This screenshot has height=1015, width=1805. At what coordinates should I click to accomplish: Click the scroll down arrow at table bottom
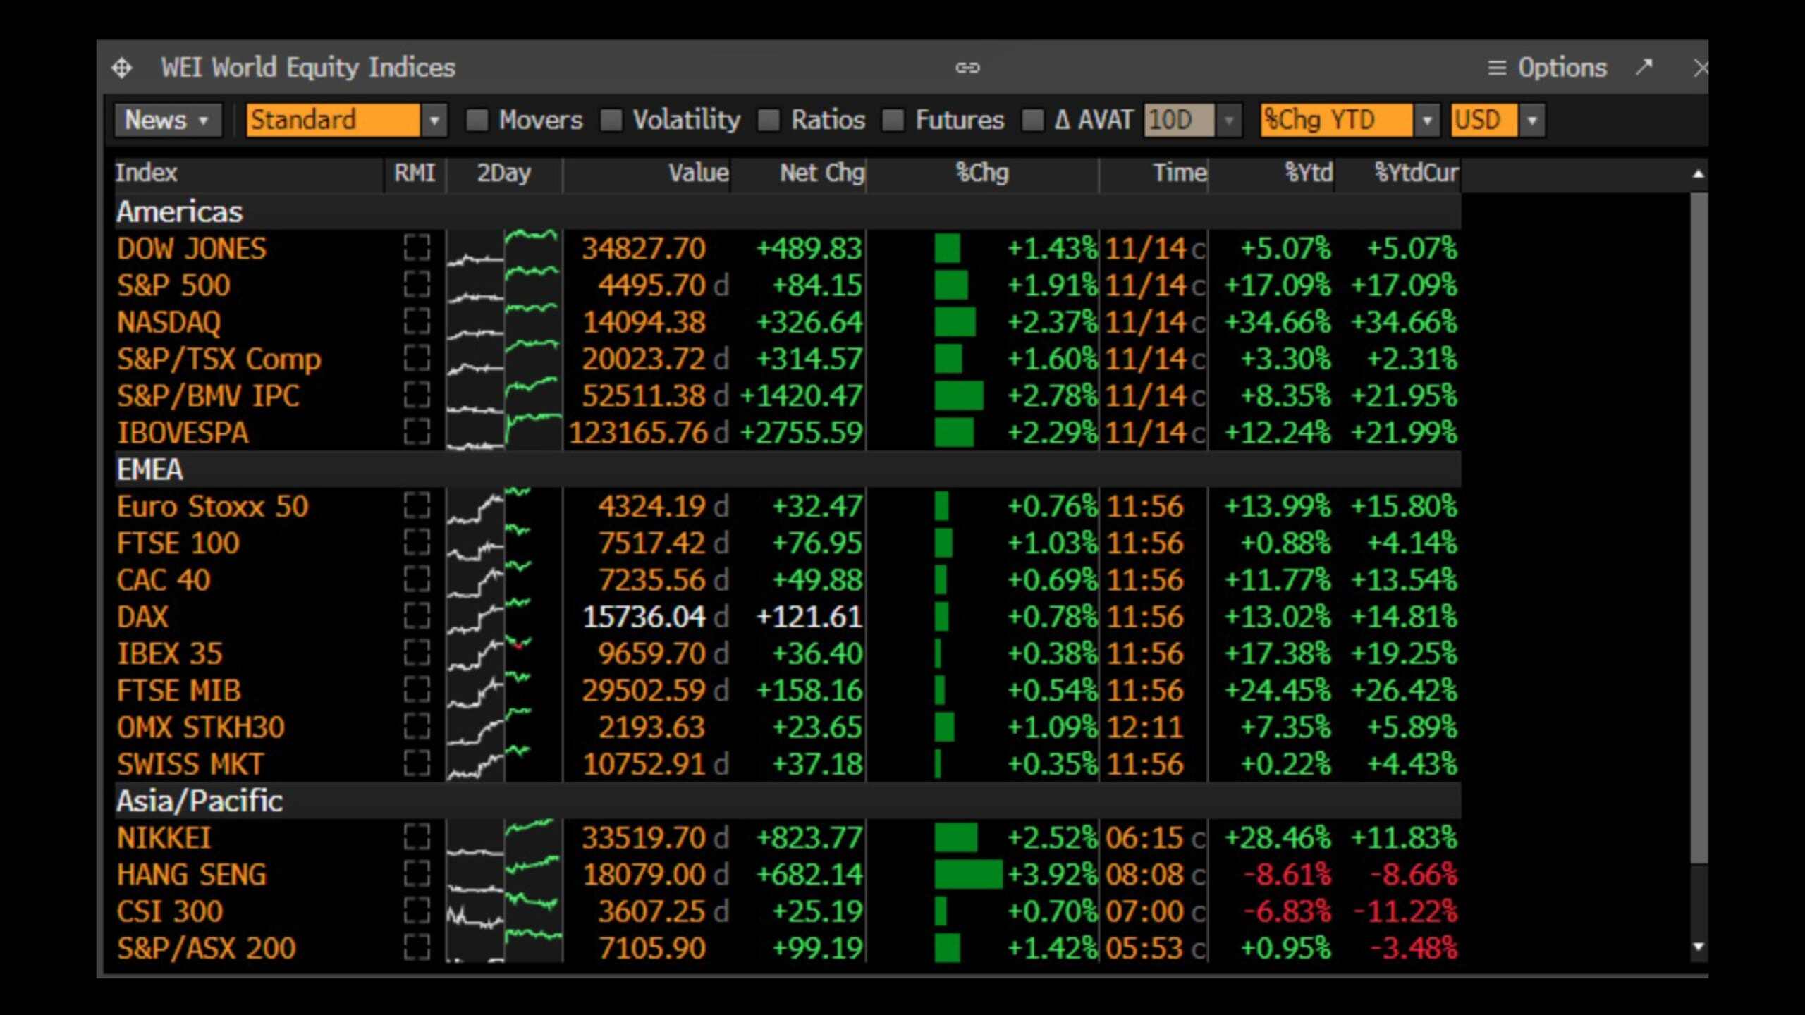pyautogui.click(x=1698, y=947)
